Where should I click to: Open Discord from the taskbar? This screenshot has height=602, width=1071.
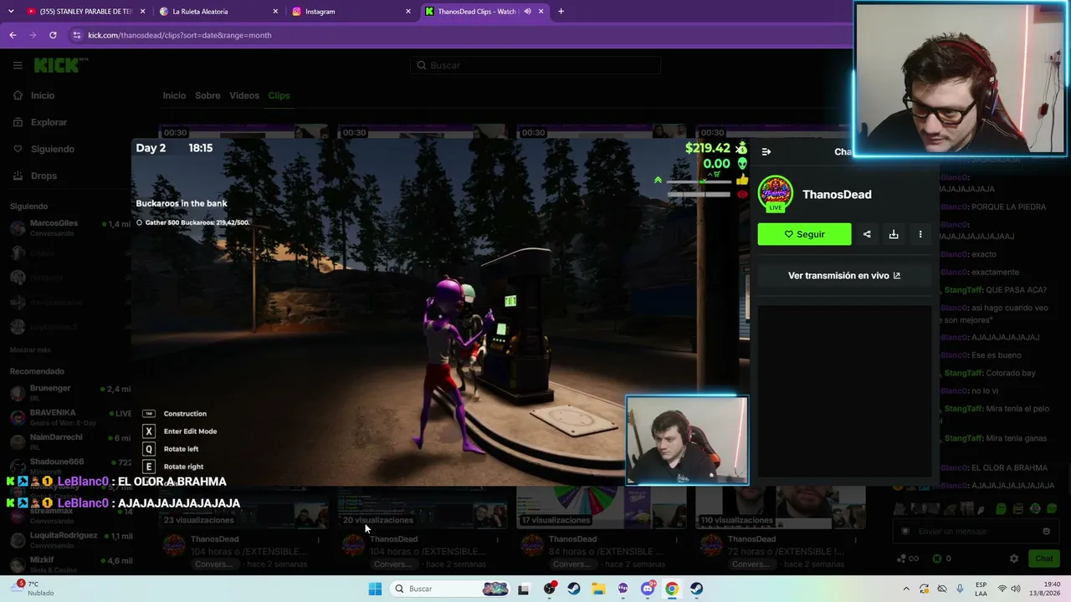(648, 589)
